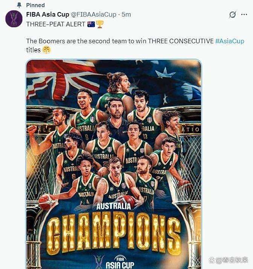Open the 5m timestamp link

click(x=126, y=15)
